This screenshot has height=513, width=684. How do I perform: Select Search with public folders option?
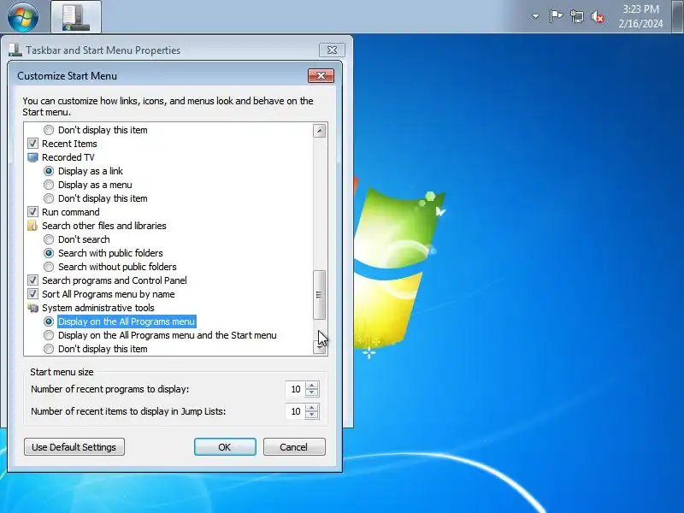point(49,253)
